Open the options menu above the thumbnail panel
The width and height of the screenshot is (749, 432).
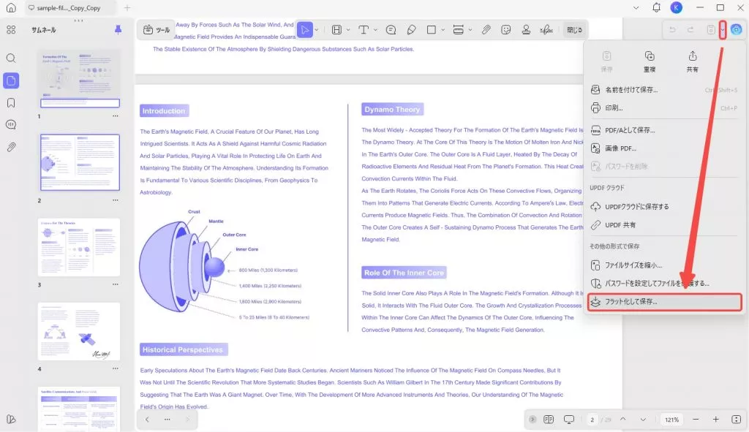coord(78,20)
